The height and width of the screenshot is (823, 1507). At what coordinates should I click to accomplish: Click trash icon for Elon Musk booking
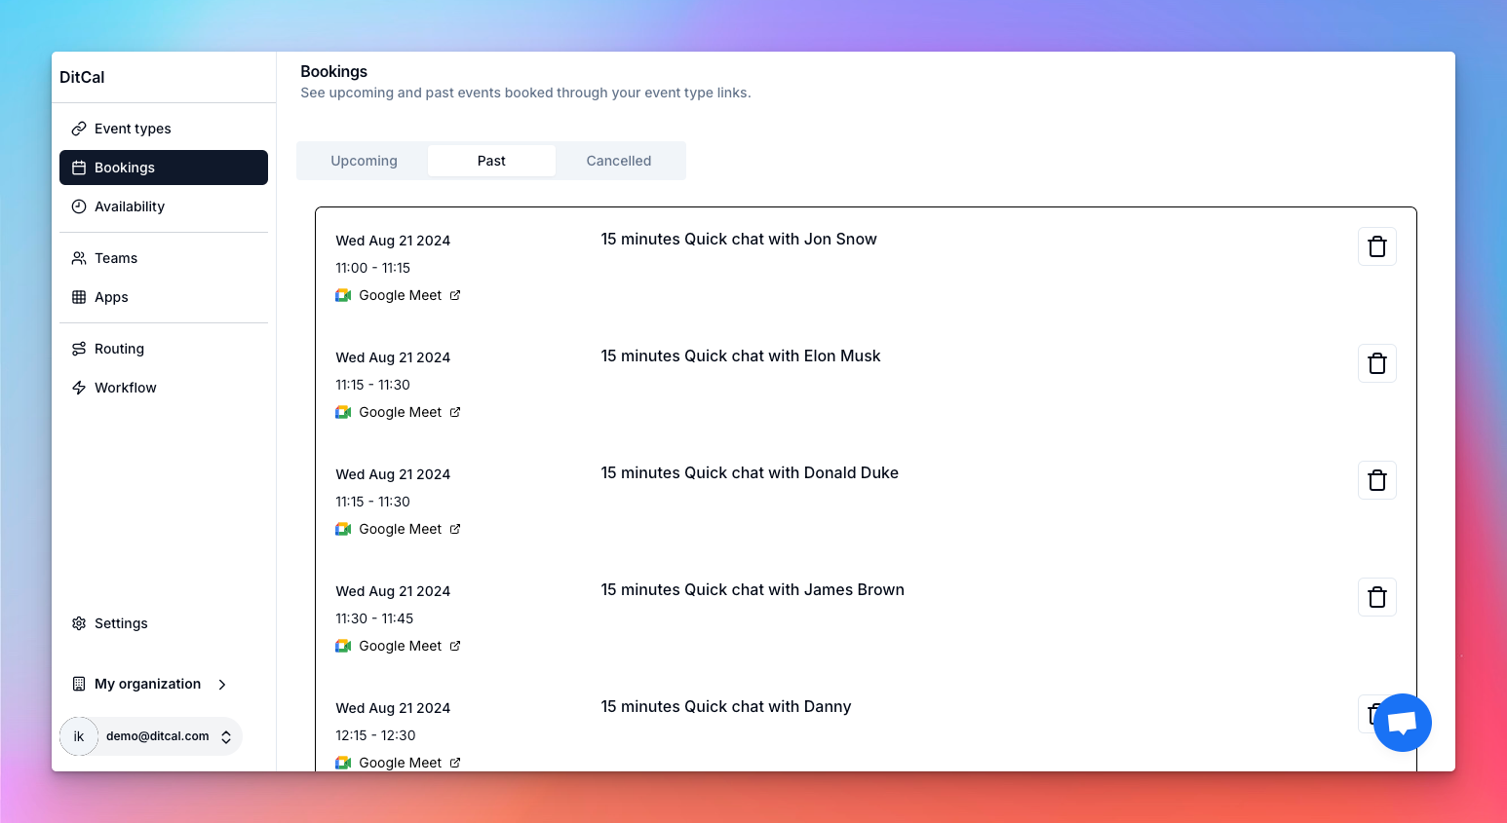click(x=1376, y=363)
